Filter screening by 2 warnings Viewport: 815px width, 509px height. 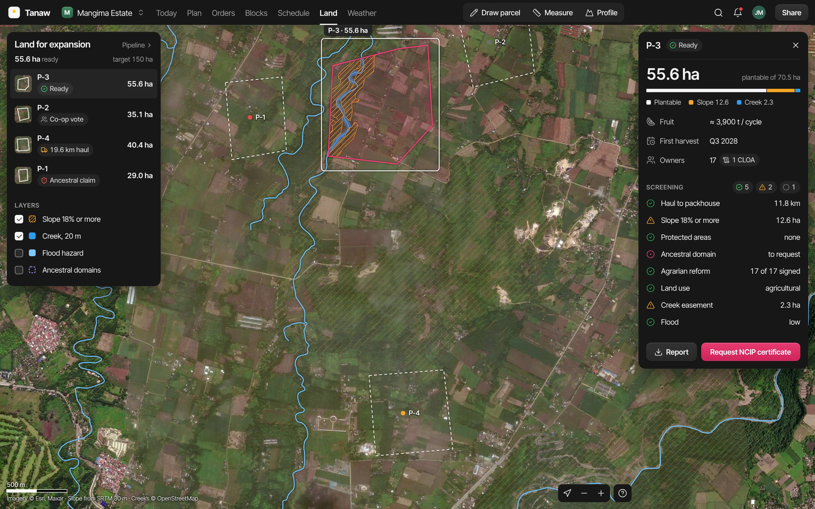pyautogui.click(x=766, y=187)
